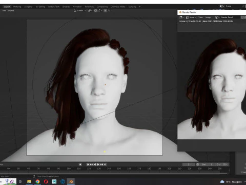This screenshot has height=185, width=246.
Task: Click the orange object origin dot on the face
Action: coord(106,85)
